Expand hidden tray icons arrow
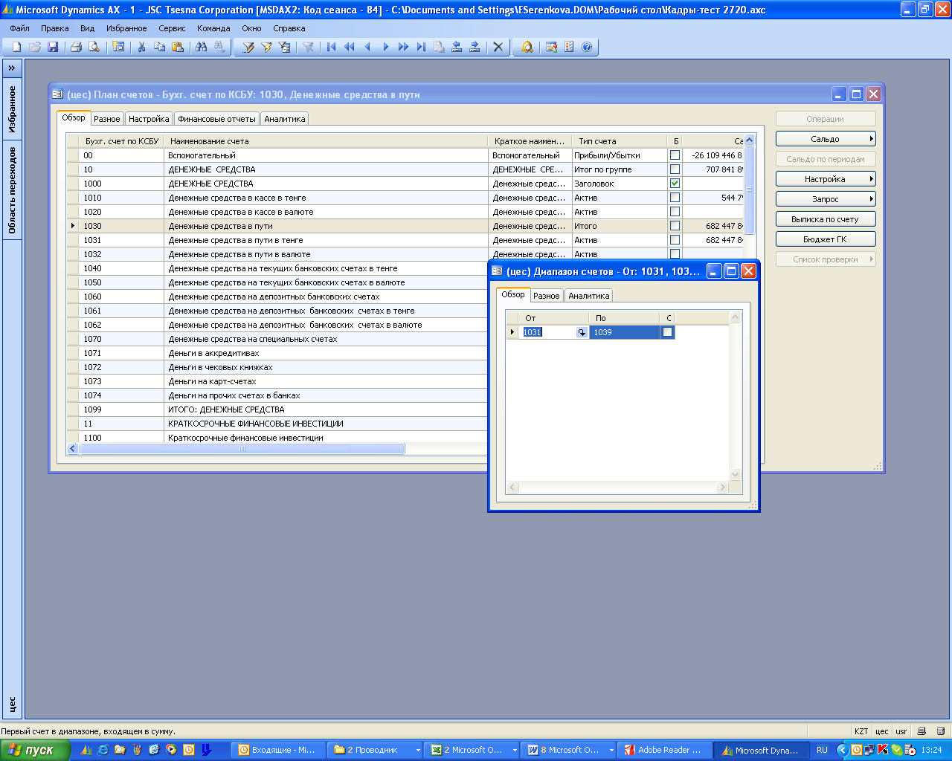The width and height of the screenshot is (952, 761). [842, 750]
